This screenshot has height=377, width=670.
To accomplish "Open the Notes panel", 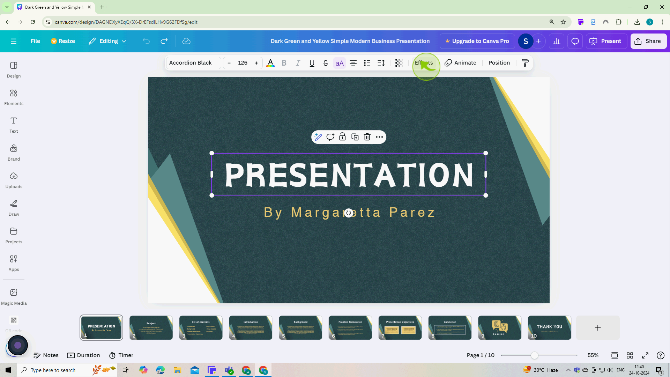I will (x=46, y=355).
